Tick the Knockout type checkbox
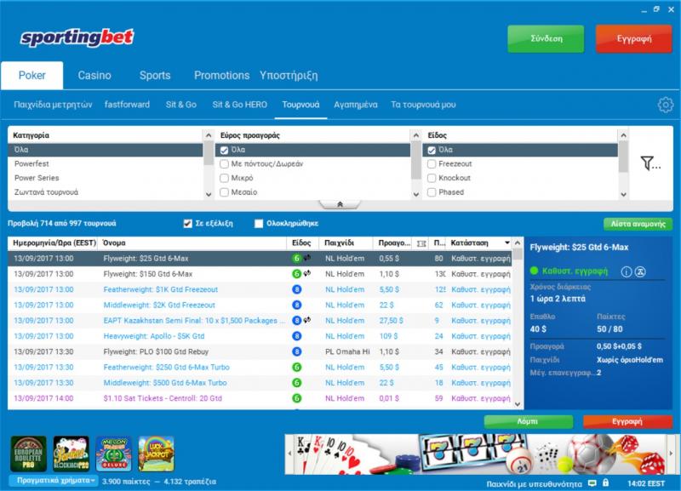This screenshot has width=681, height=491. point(432,178)
